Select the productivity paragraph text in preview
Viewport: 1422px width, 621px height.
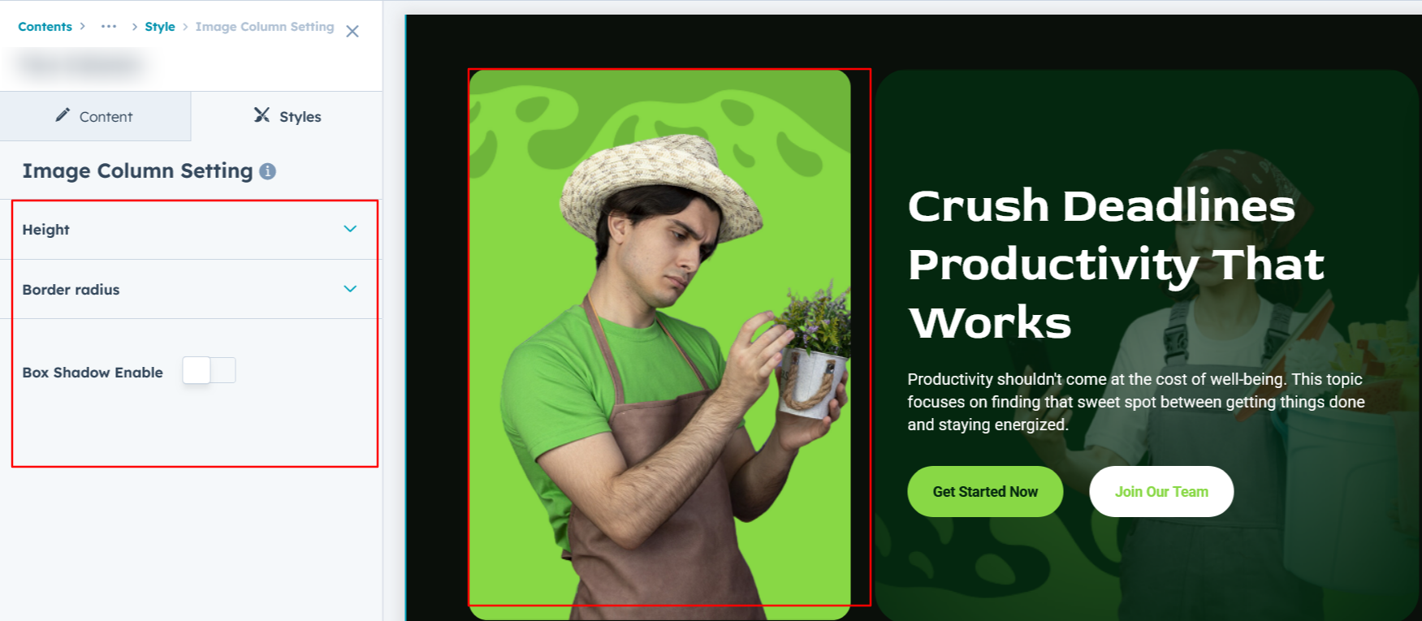(1135, 402)
